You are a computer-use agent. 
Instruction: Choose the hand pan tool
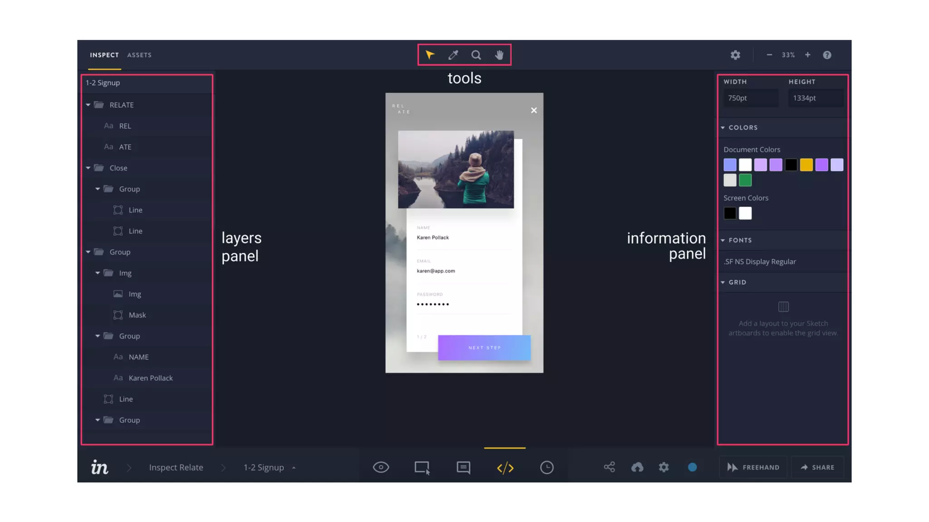coord(499,55)
